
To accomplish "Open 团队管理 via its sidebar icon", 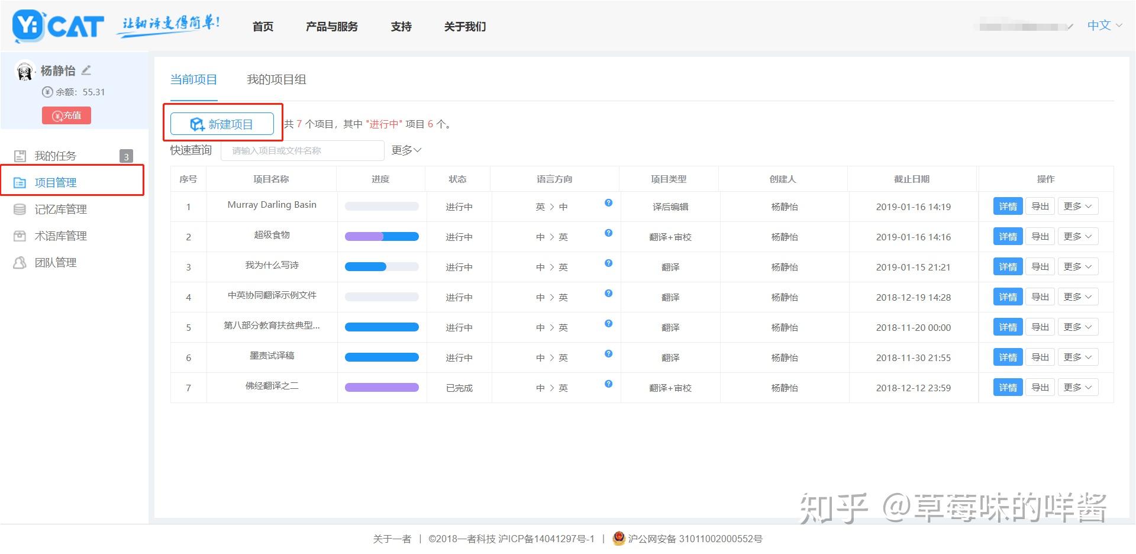I will [x=21, y=262].
